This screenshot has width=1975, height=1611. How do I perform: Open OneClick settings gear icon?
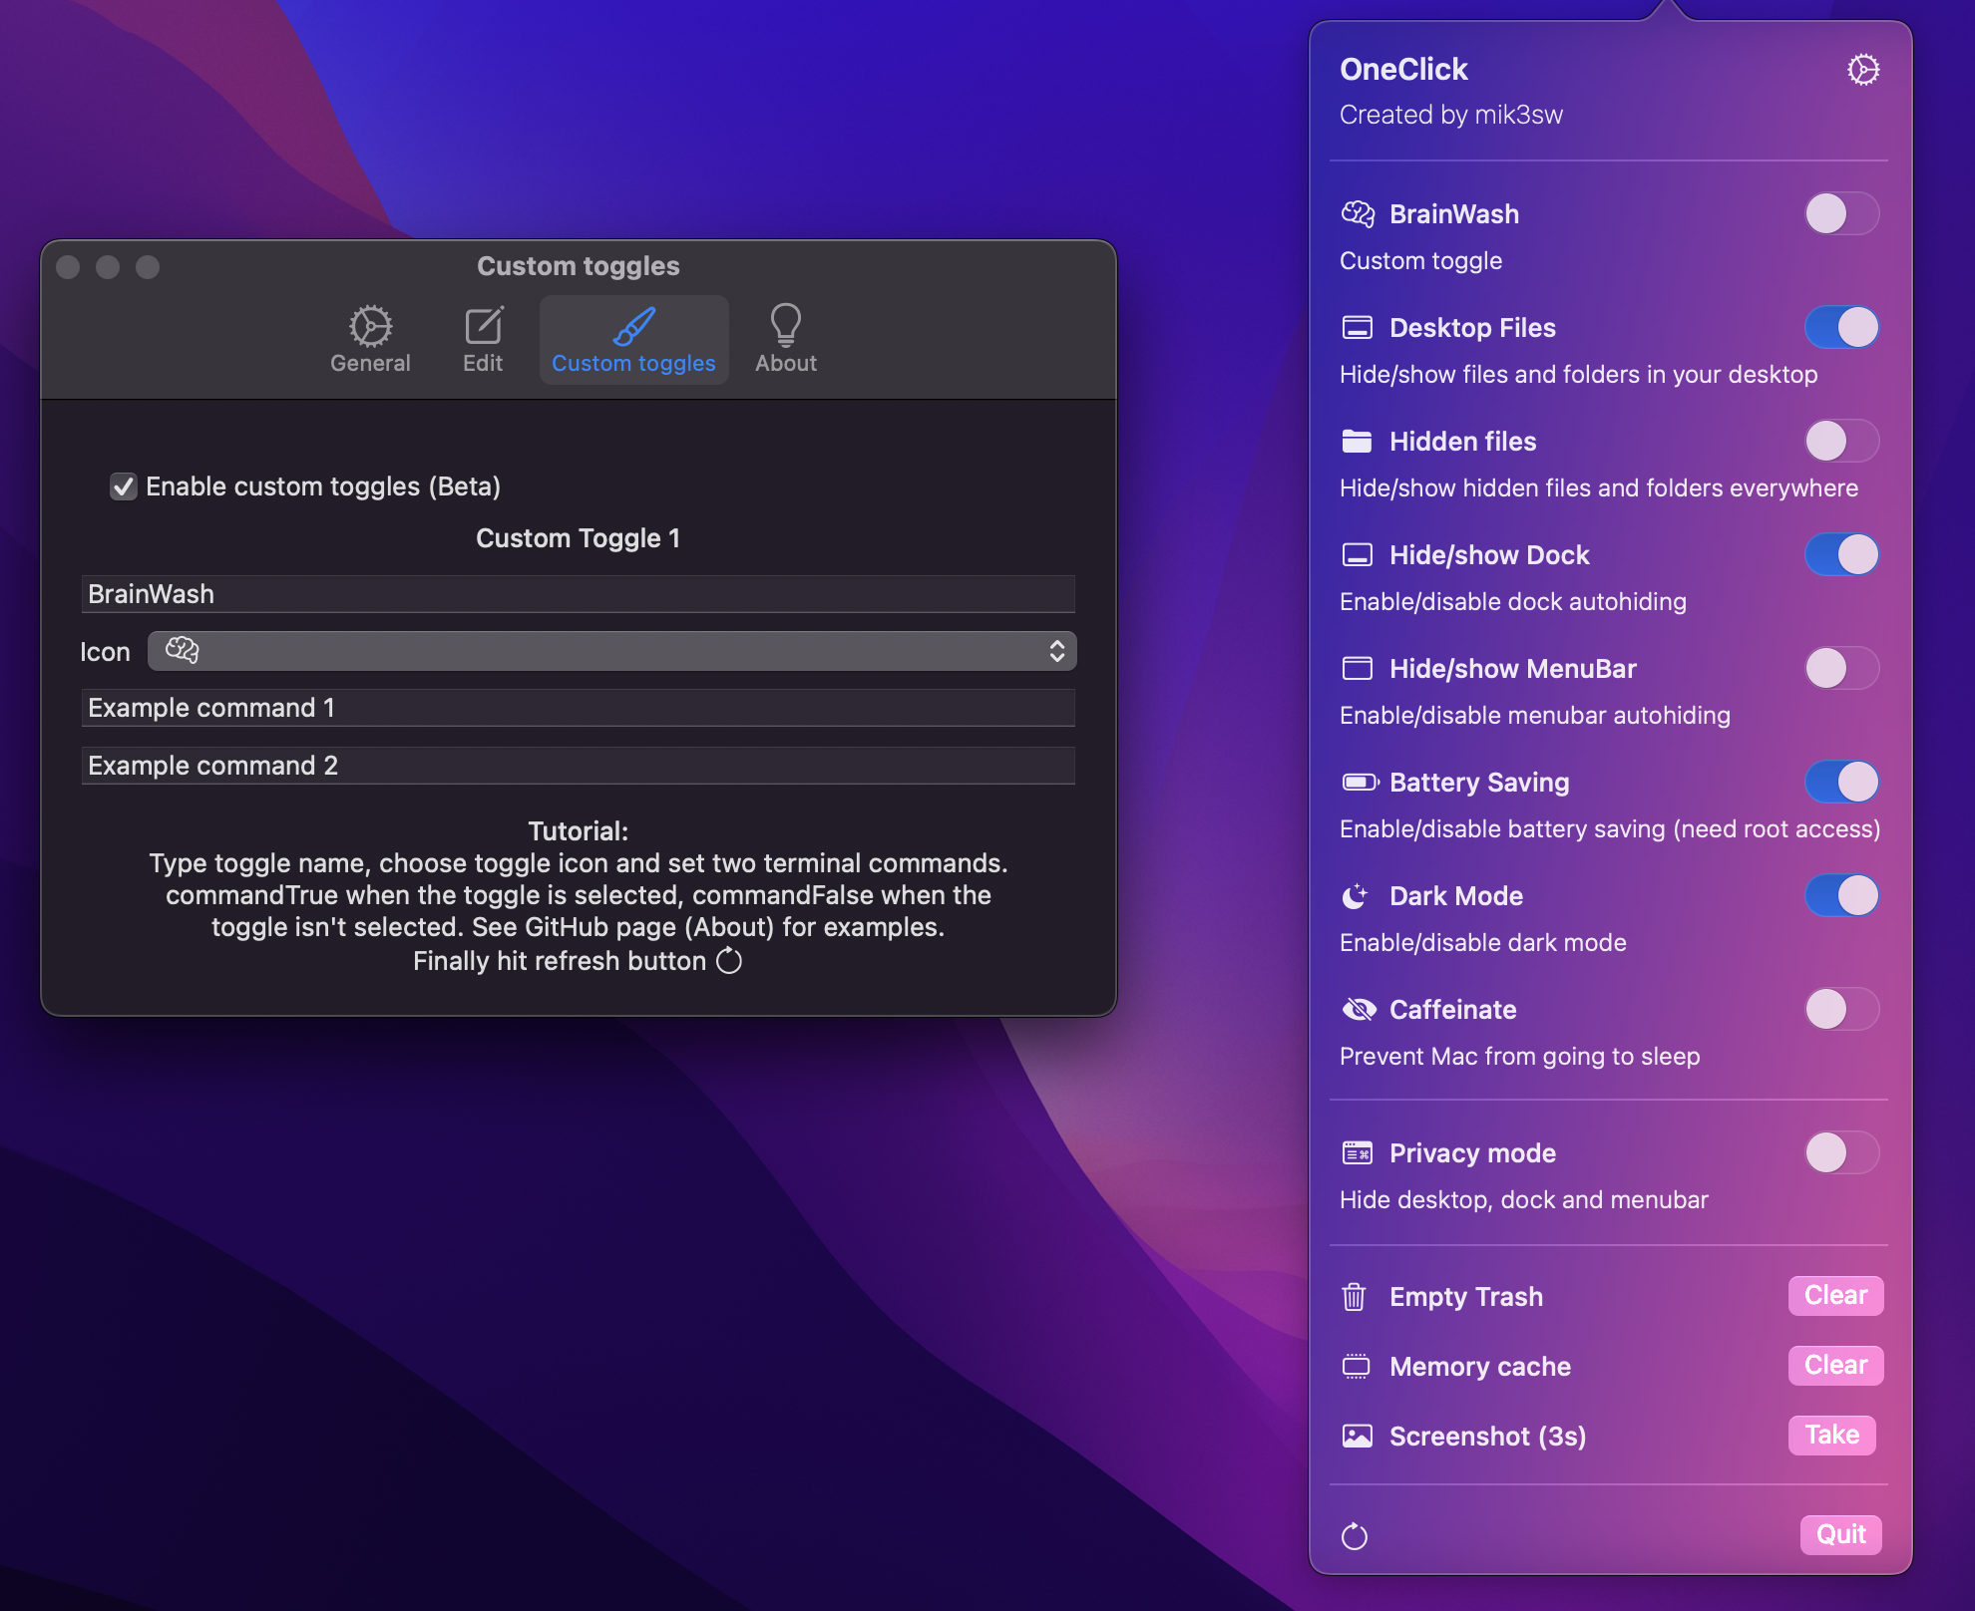(1862, 70)
